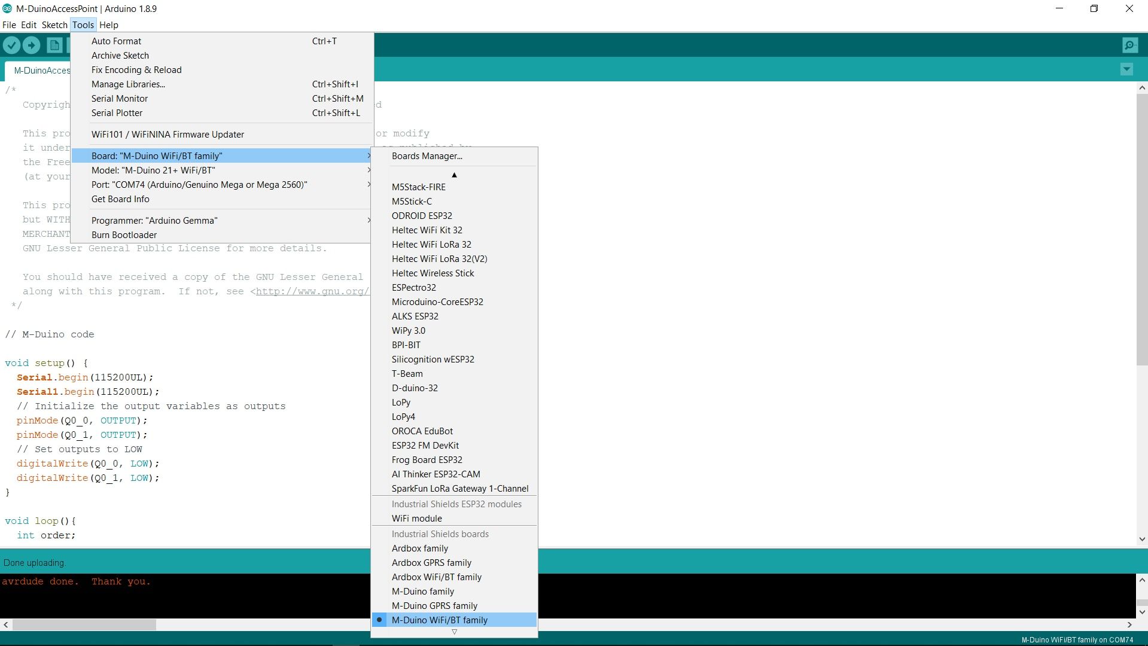Screen dimensions: 1148x646
Task: Open the Edit menu
Action: point(29,25)
